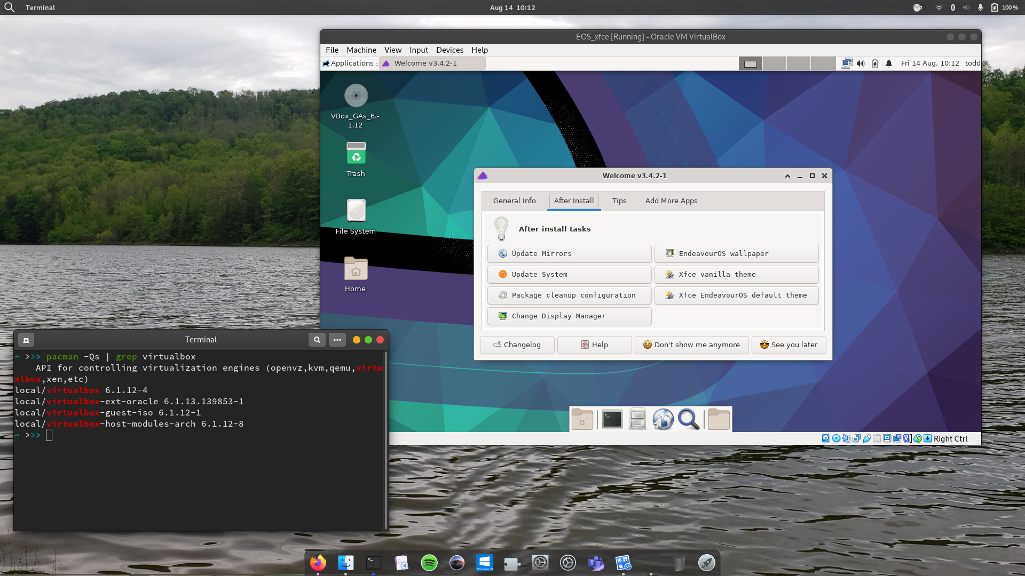Click the shared folders indicator in VirtualBox status bar
This screenshot has height=576, width=1025.
877,438
